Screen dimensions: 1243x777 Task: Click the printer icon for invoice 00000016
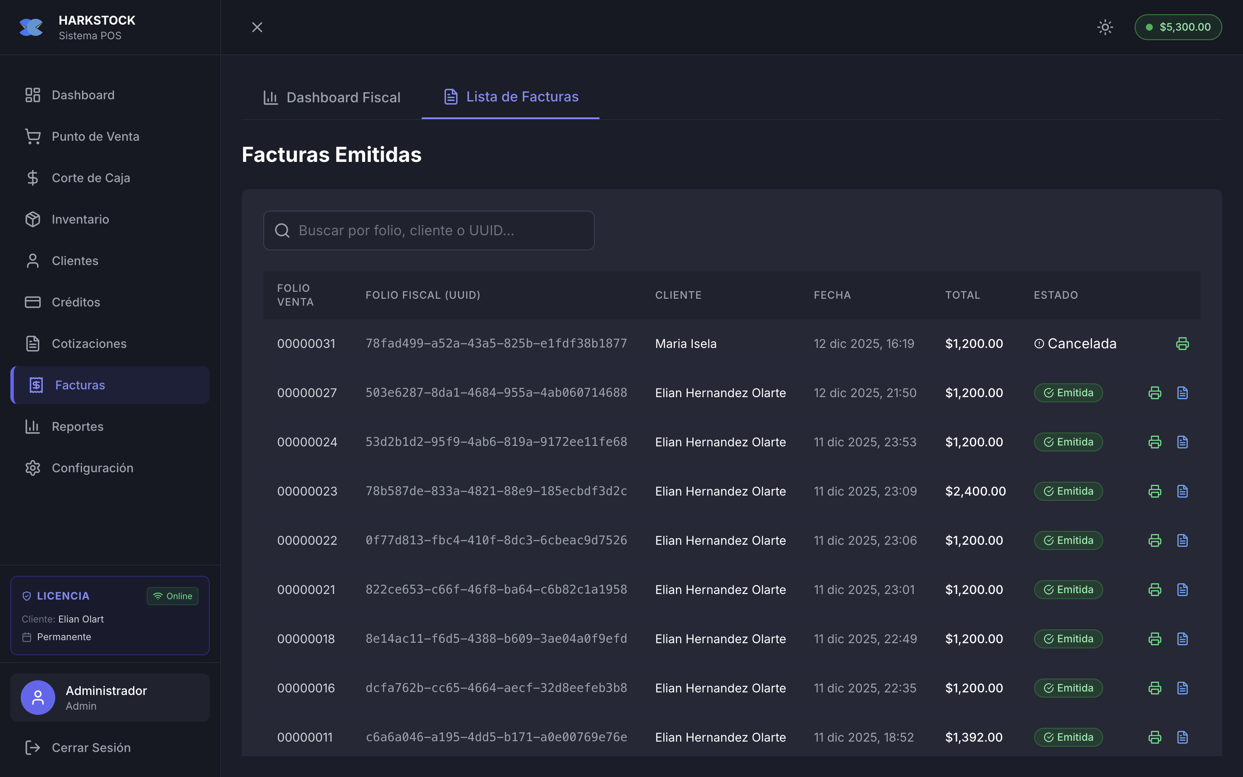coord(1154,688)
